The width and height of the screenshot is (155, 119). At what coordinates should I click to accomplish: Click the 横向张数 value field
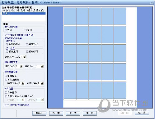click(x=20, y=83)
